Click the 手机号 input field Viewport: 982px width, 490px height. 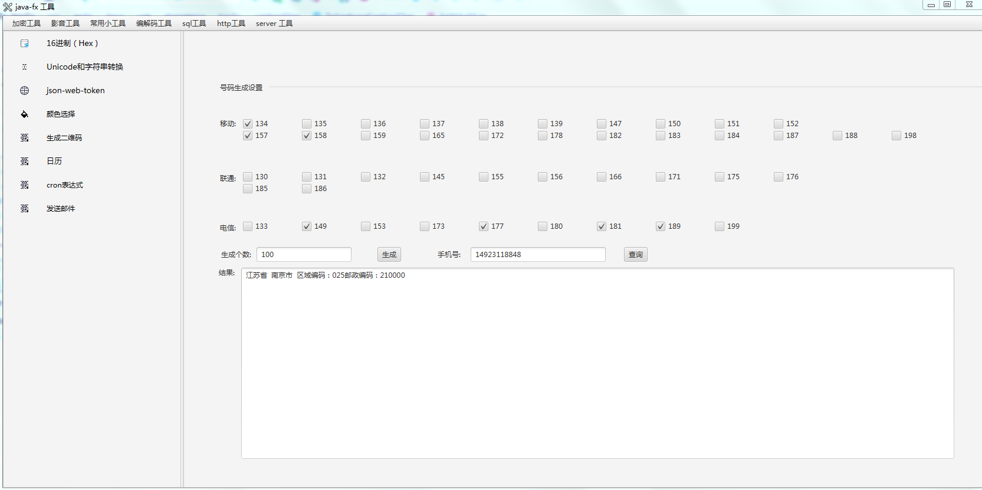[537, 255]
